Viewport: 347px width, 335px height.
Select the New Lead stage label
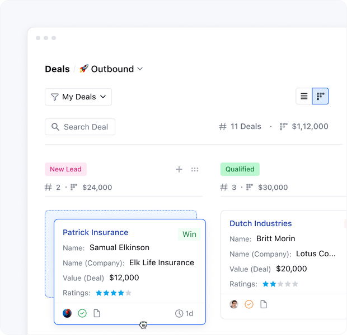tap(65, 169)
